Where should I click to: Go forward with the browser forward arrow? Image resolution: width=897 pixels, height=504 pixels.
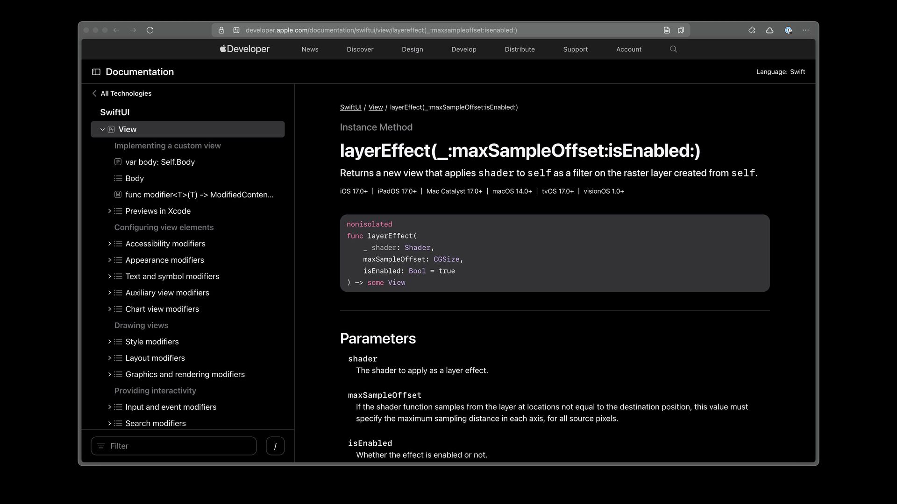(133, 30)
